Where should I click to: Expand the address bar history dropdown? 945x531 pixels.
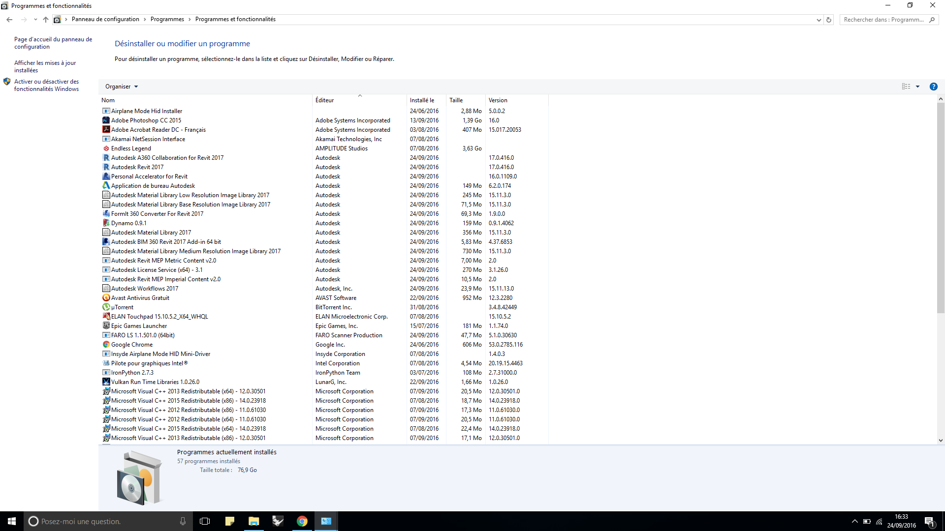(x=819, y=20)
